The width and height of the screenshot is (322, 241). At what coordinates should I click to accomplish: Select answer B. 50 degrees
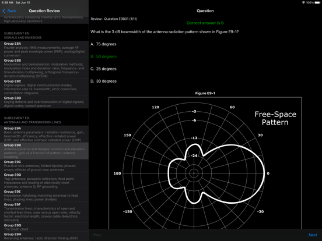click(x=103, y=56)
